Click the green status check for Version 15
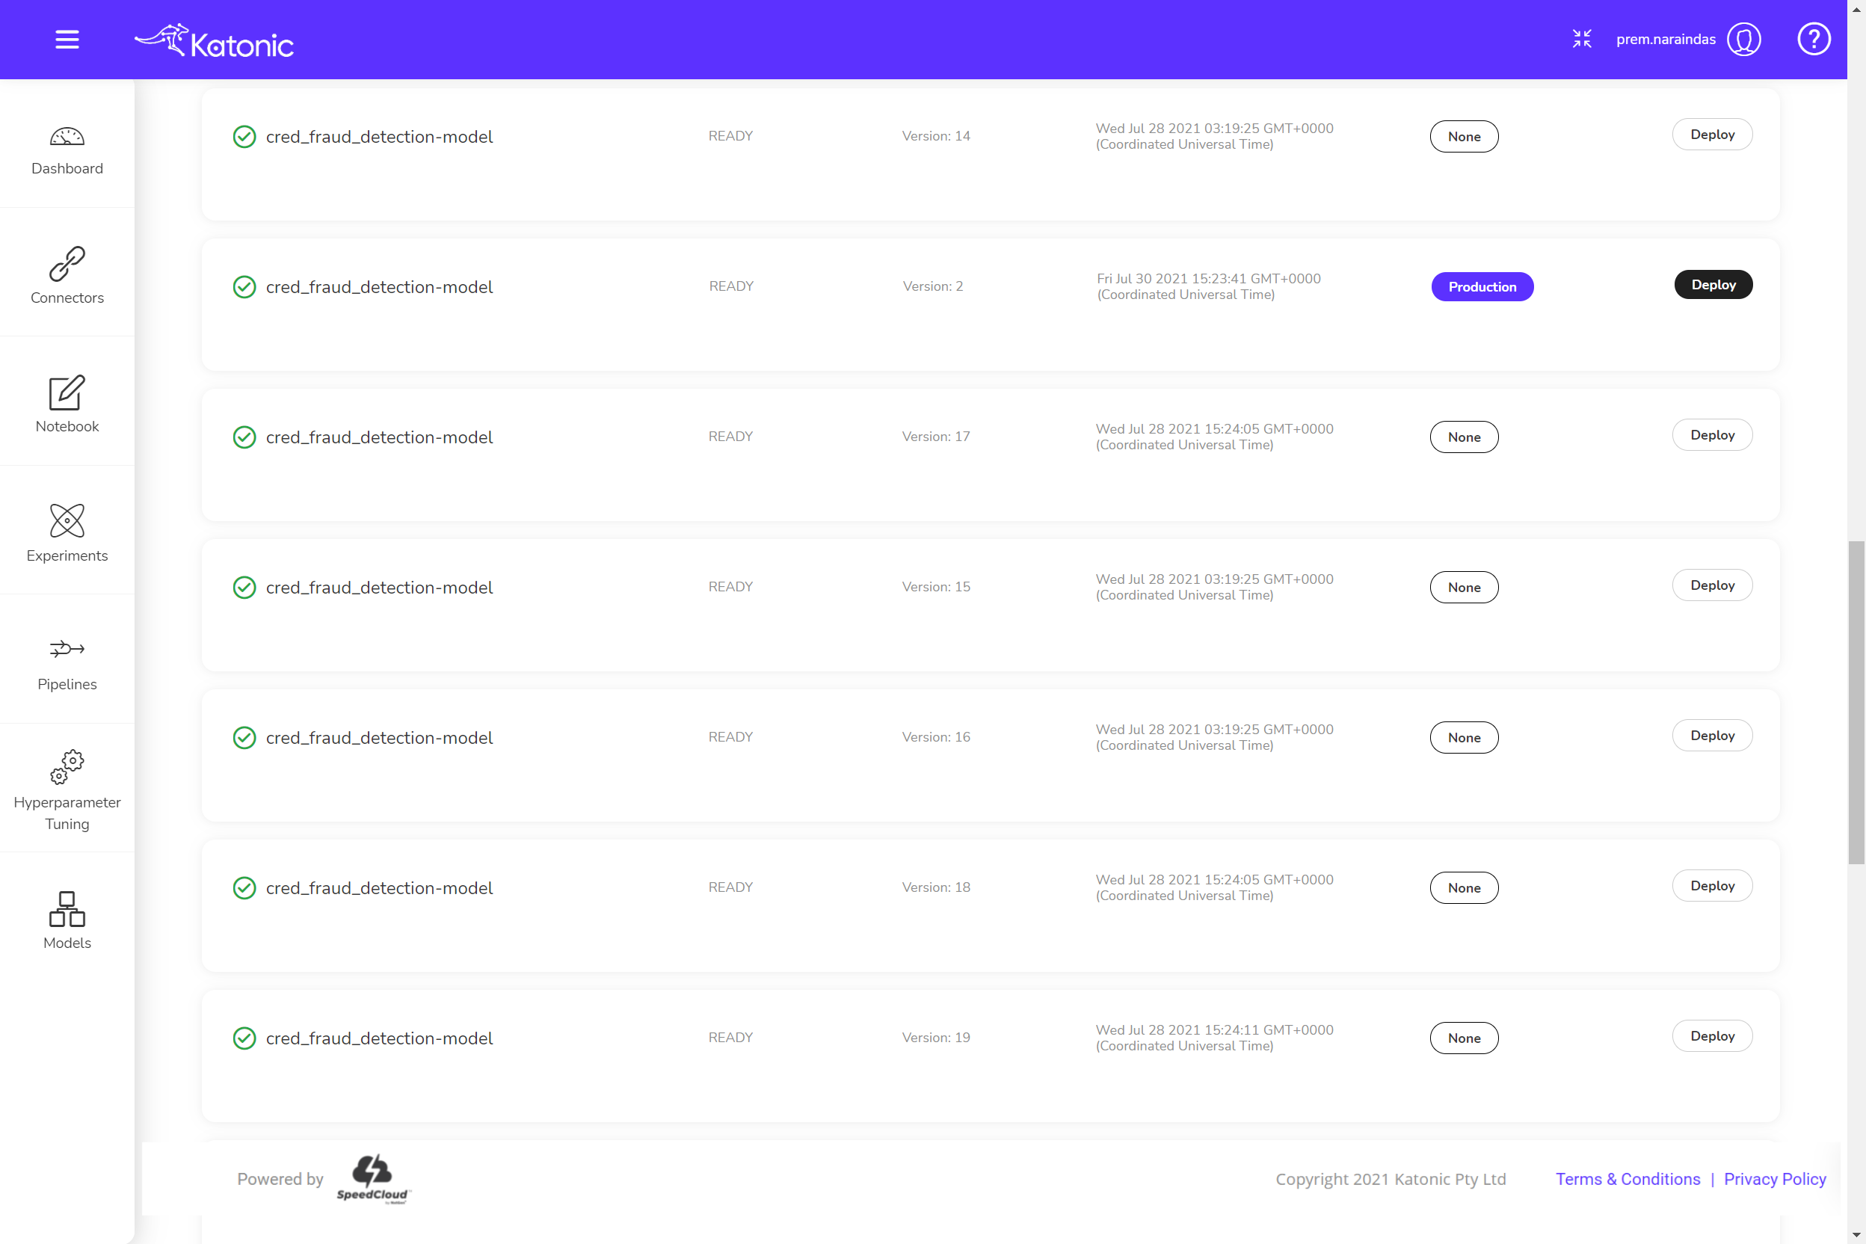The width and height of the screenshot is (1866, 1244). pyautogui.click(x=244, y=587)
